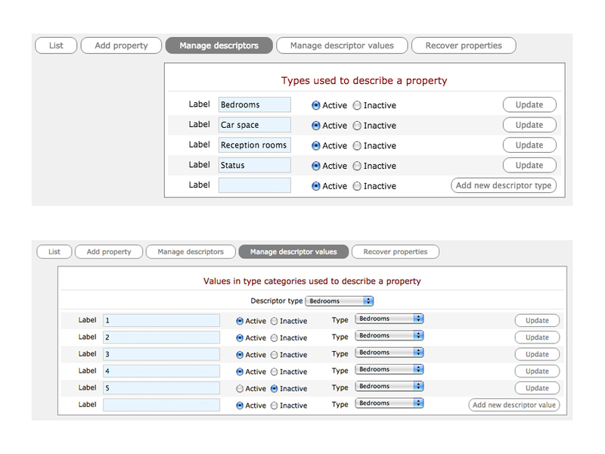
Task: Mark descriptor value 5 as Active
Action: (240, 388)
